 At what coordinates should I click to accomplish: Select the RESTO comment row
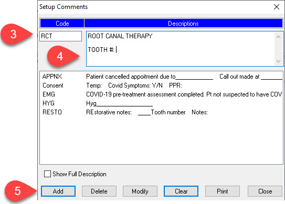(161, 112)
